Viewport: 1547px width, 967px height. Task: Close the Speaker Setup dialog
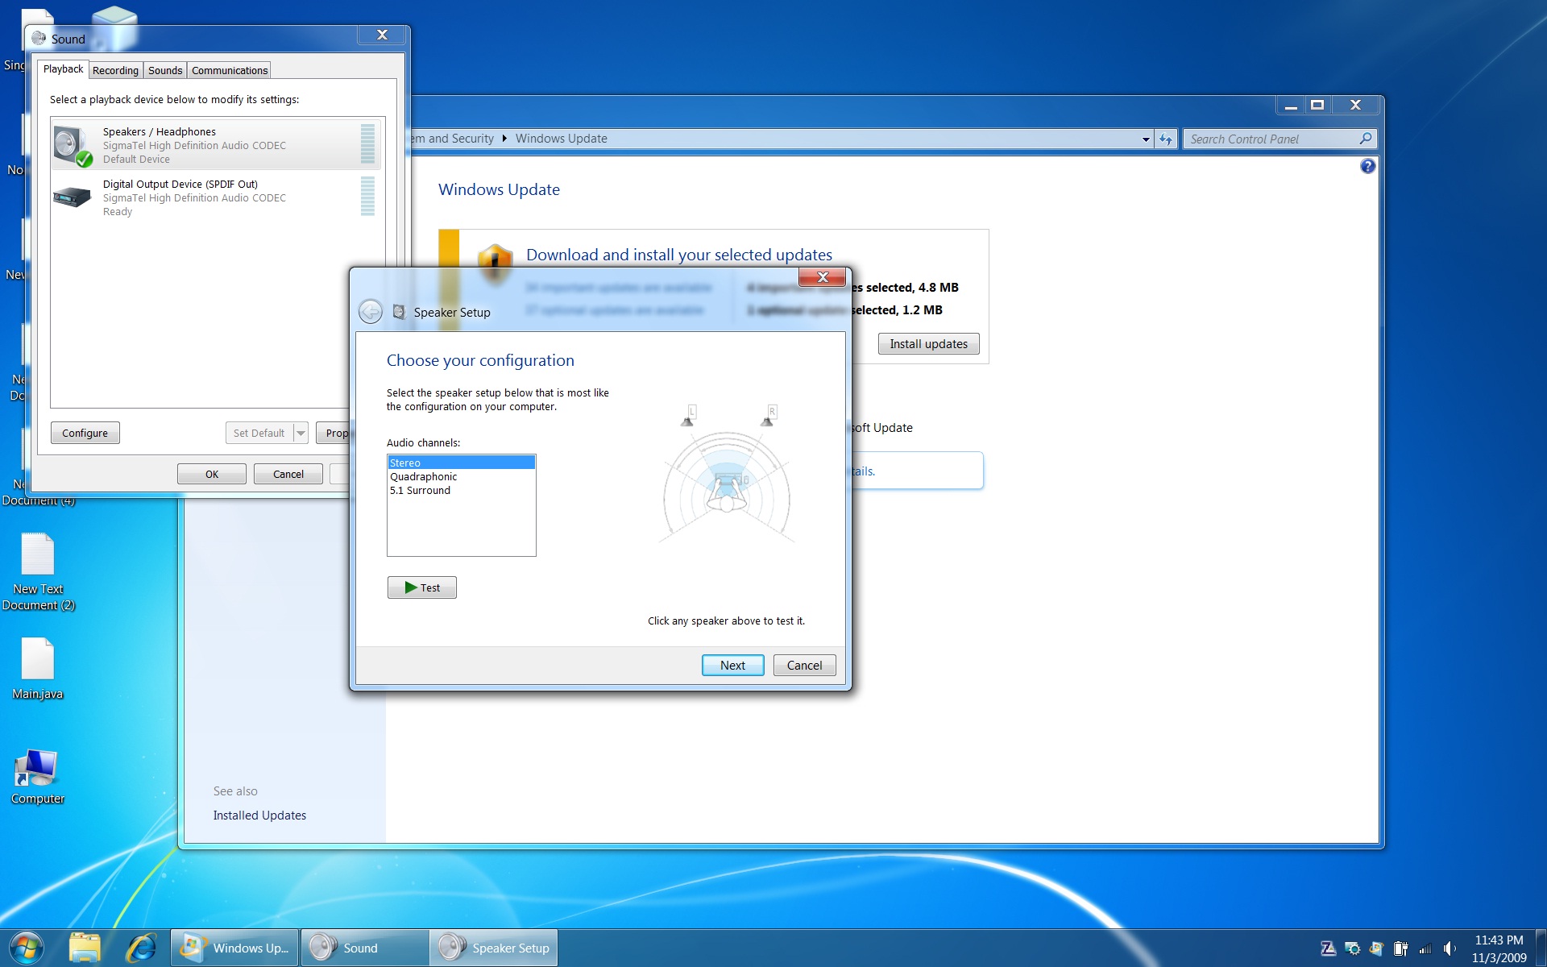822,276
